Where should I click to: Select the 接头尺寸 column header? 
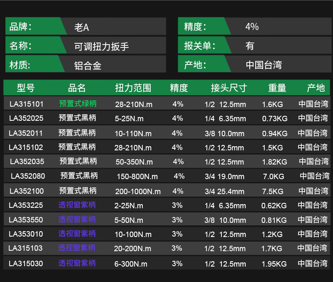pos(229,88)
